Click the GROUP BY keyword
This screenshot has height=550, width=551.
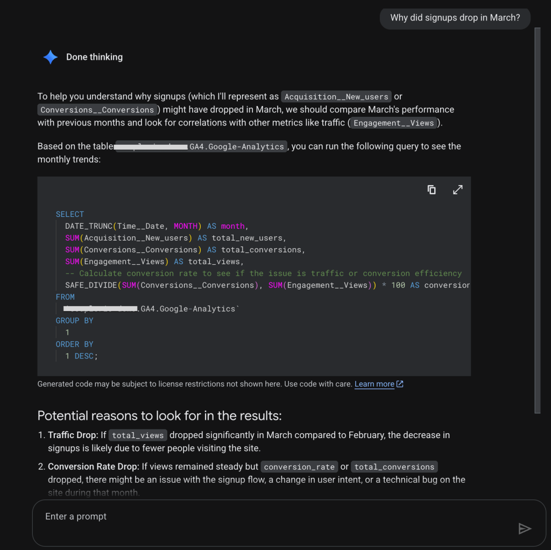(x=74, y=321)
